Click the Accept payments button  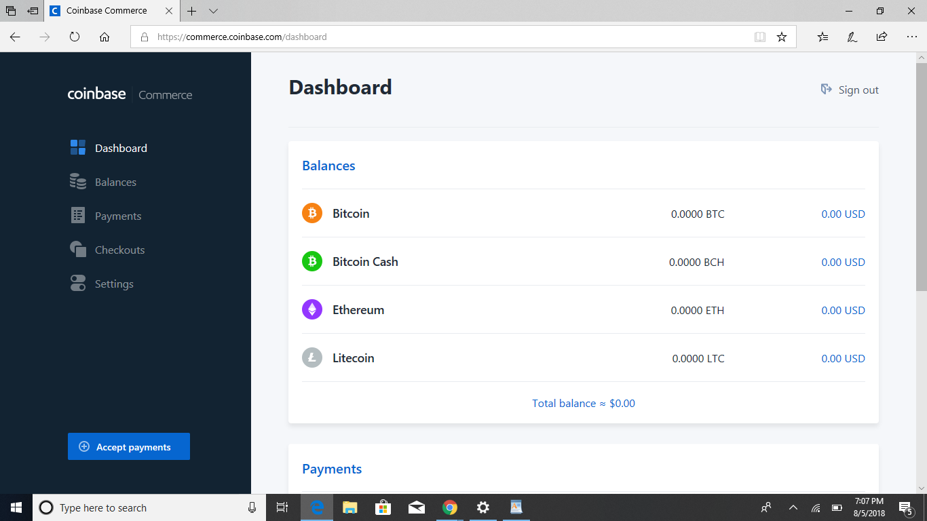[x=128, y=446]
